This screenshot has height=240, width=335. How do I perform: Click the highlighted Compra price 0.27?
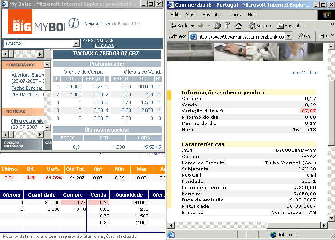(x=74, y=203)
